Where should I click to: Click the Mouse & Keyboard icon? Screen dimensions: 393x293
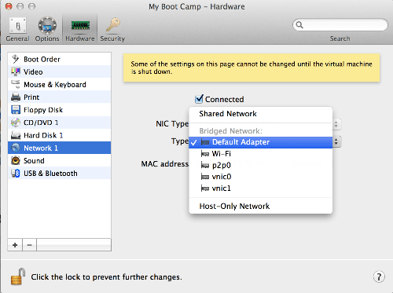coord(16,84)
